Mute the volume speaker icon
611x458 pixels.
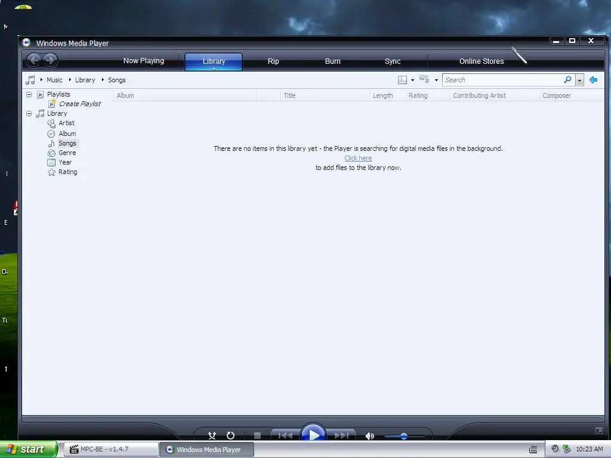tap(370, 436)
